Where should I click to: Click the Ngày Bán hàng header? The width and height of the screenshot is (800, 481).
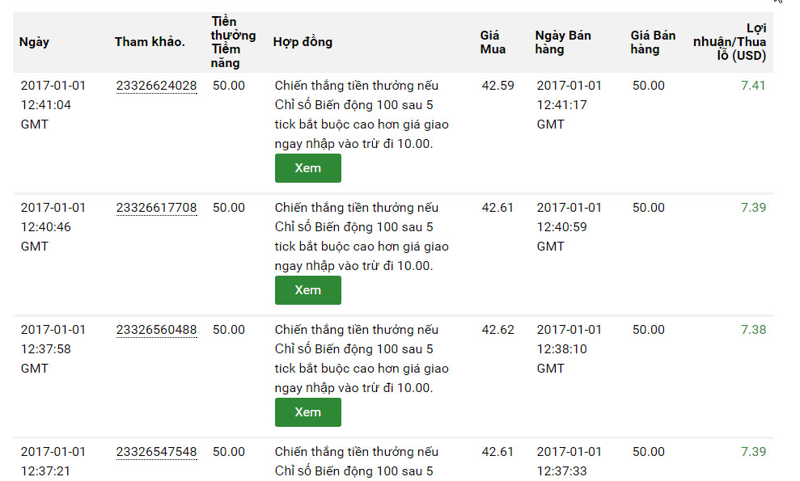pos(563,42)
